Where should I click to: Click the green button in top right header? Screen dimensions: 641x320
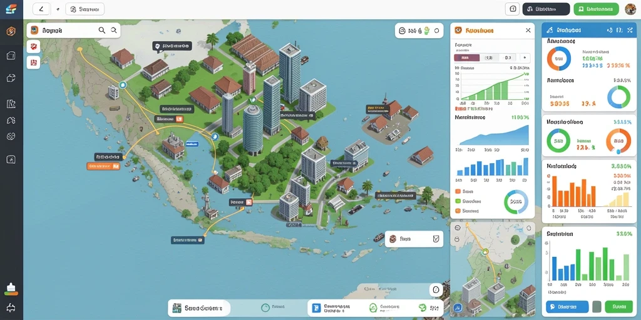click(596, 9)
